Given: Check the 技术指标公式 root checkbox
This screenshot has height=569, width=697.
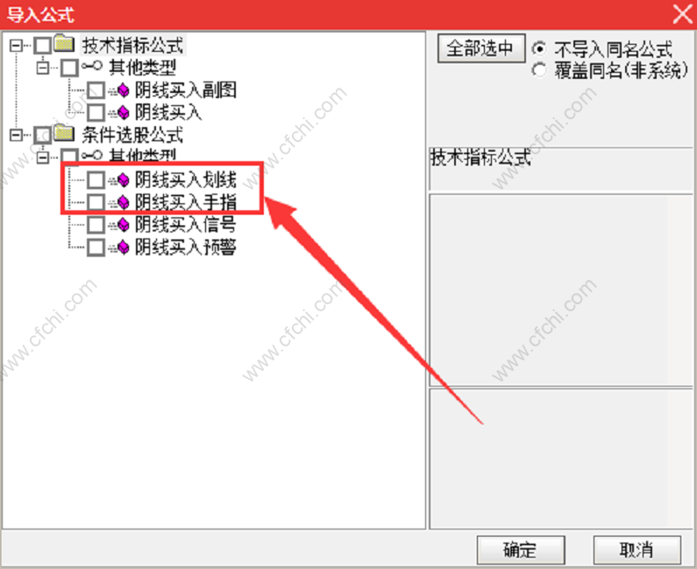Looking at the screenshot, I should [43, 46].
